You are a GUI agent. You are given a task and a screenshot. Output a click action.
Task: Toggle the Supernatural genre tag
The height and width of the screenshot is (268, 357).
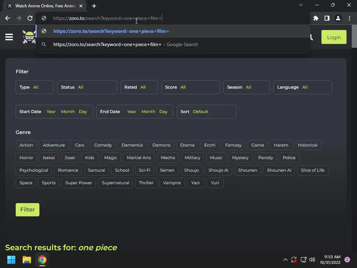tap(115, 183)
